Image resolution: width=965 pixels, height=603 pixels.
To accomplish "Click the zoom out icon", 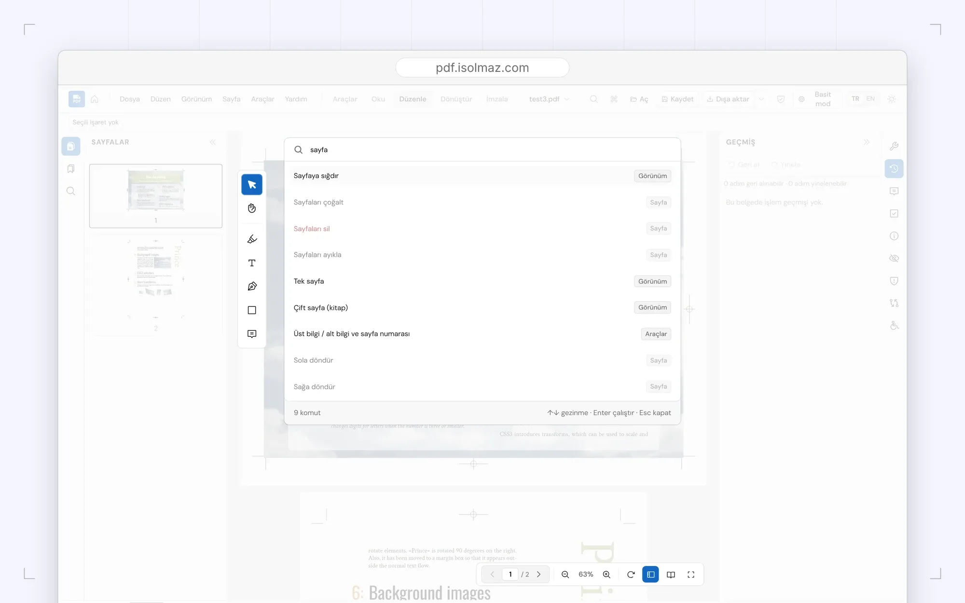I will [565, 575].
